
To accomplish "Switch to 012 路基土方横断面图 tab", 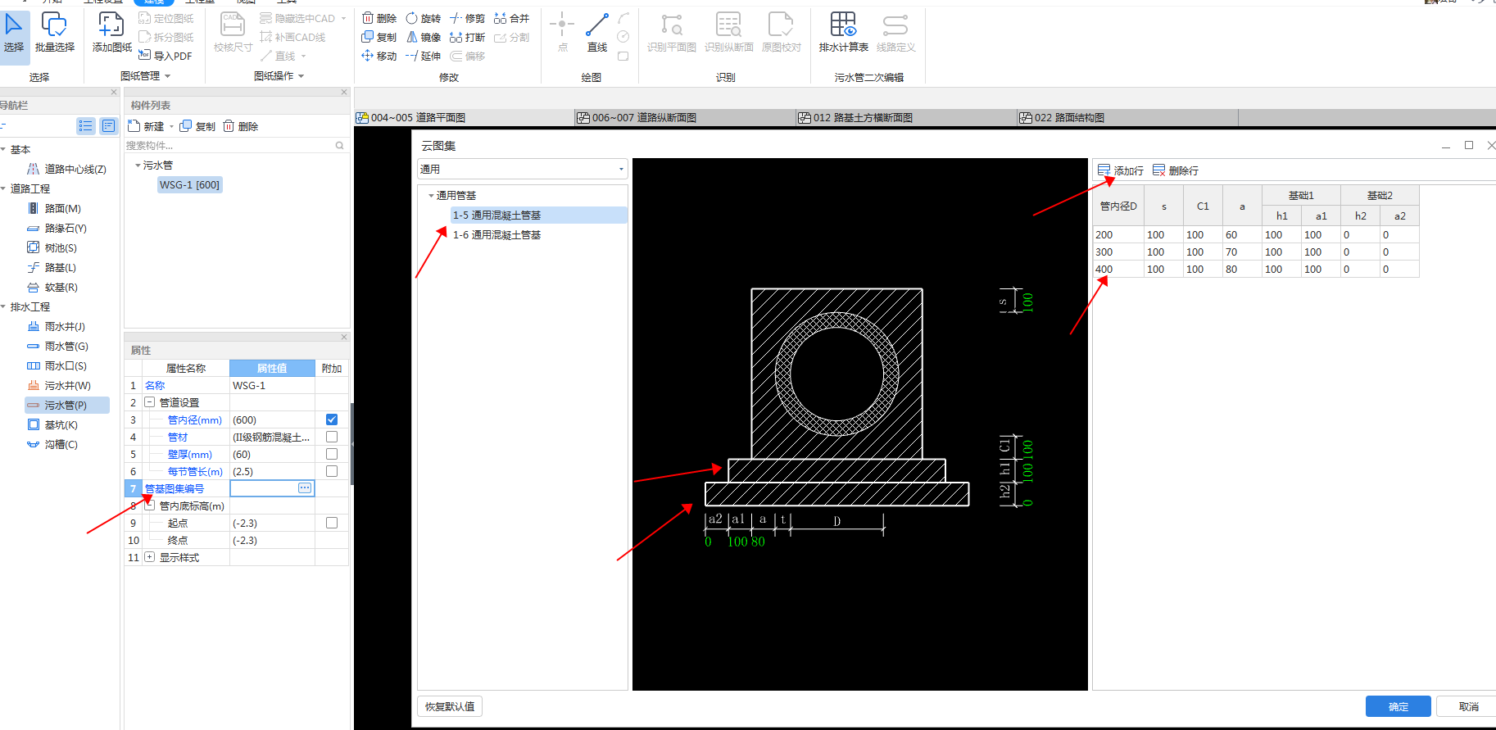I will pyautogui.click(x=906, y=118).
